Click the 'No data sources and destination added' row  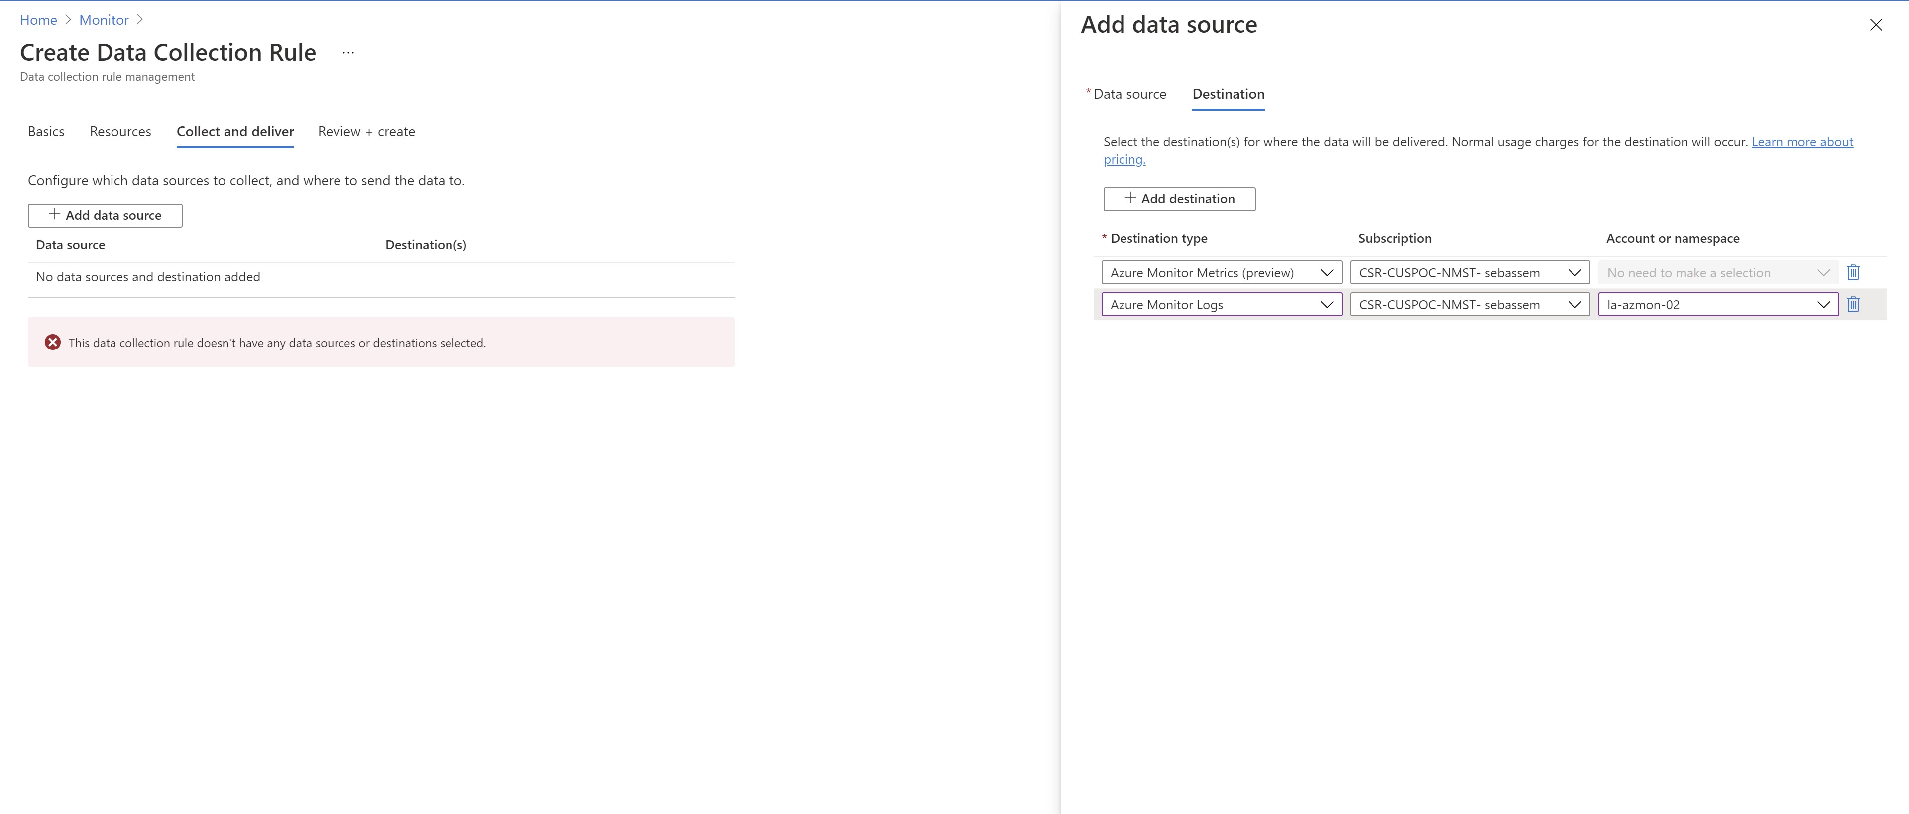point(381,277)
